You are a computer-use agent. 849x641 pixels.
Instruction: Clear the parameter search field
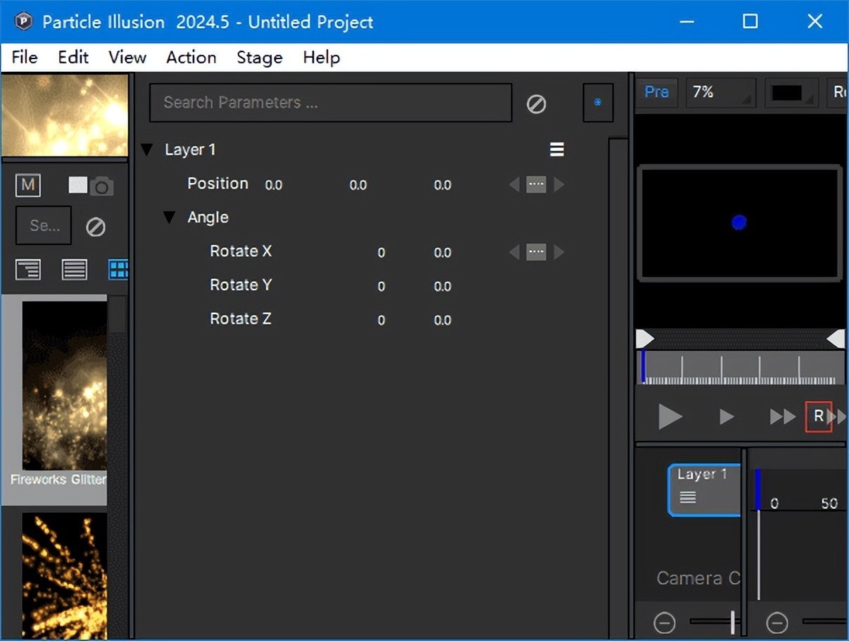tap(536, 104)
